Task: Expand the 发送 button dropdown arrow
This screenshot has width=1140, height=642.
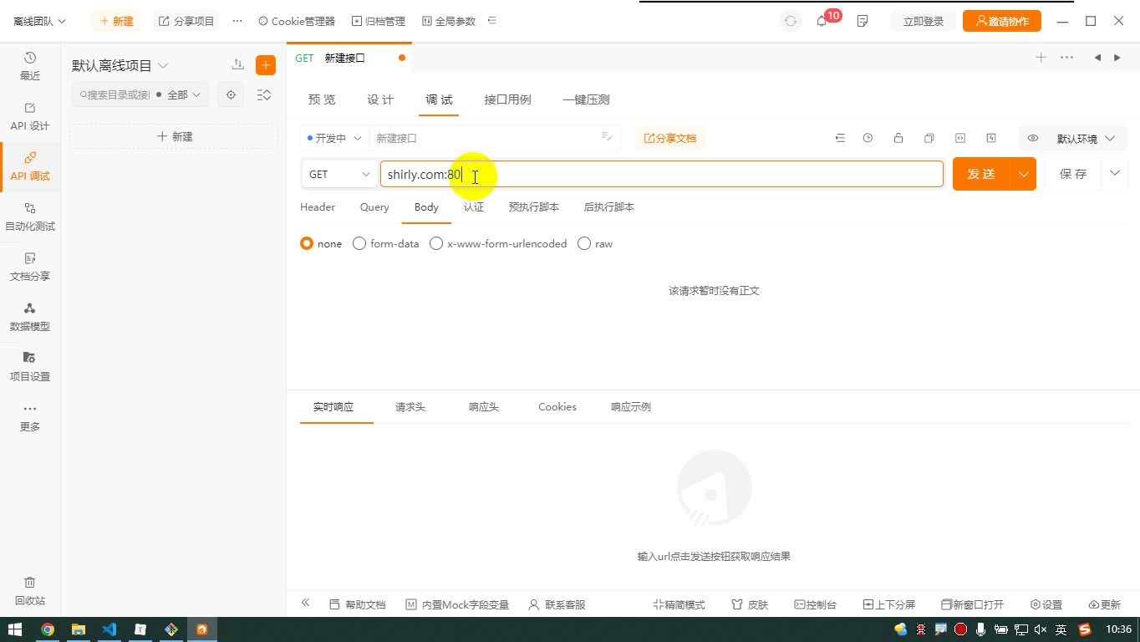Action: pyautogui.click(x=1024, y=174)
